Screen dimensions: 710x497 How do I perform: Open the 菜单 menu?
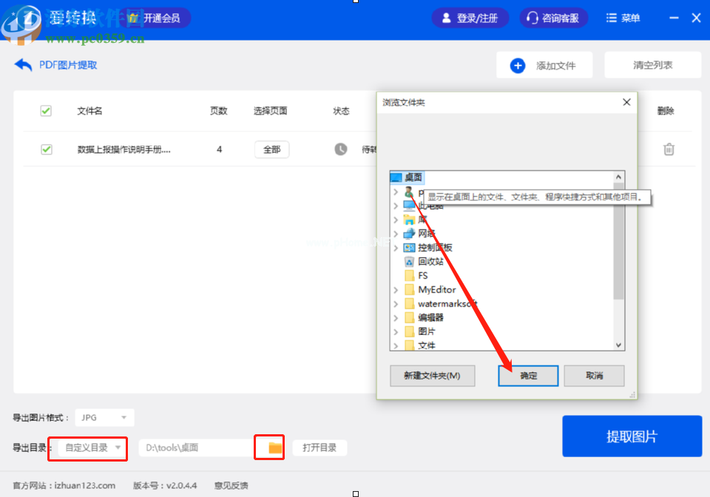tap(623, 18)
